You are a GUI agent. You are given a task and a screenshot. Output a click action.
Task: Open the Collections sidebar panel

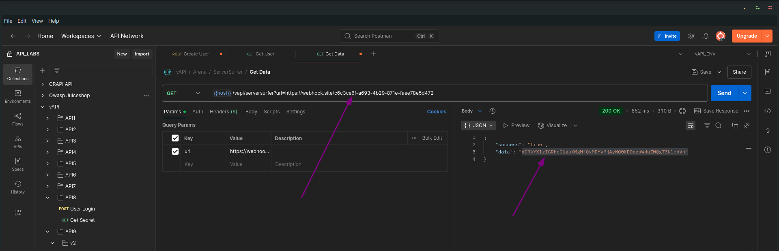pos(18,74)
